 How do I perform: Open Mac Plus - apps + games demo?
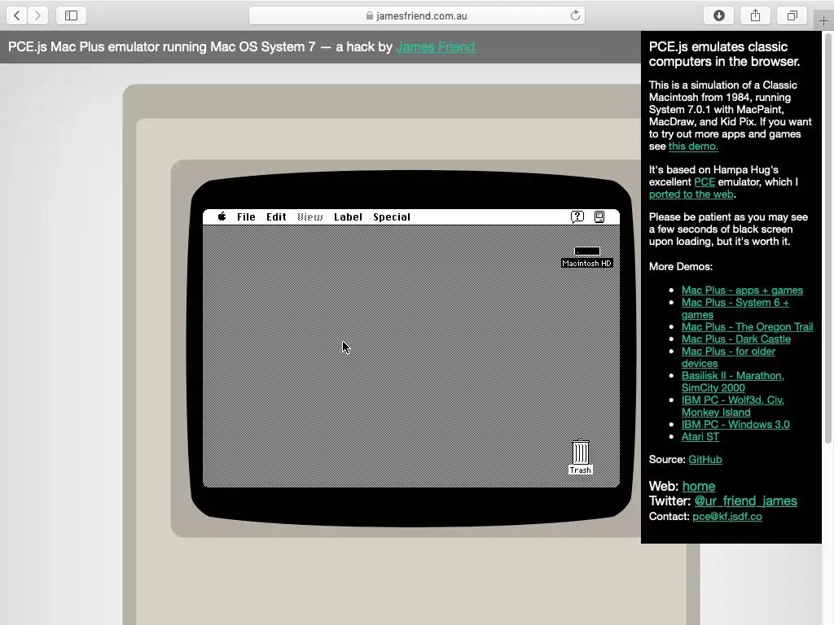[x=743, y=291]
